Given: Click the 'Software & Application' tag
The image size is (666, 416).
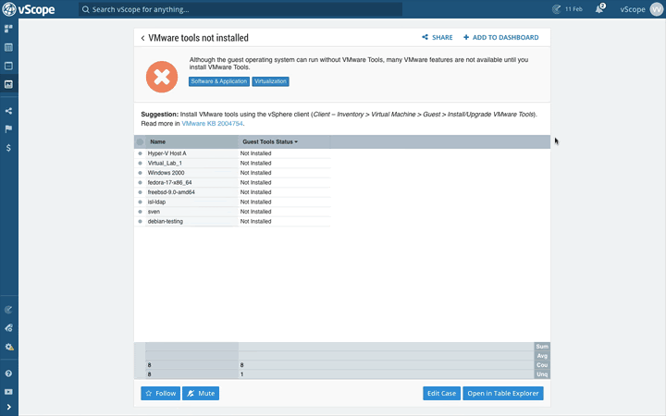Looking at the screenshot, I should [219, 81].
